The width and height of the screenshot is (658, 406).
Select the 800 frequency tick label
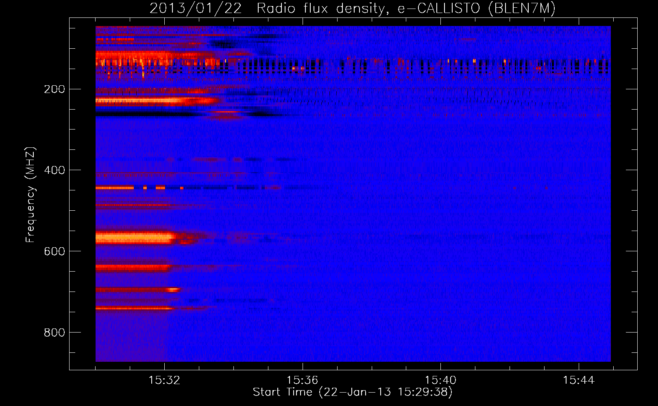54,333
